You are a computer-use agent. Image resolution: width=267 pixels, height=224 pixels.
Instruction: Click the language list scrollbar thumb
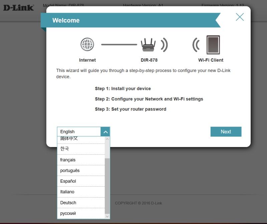(107, 186)
